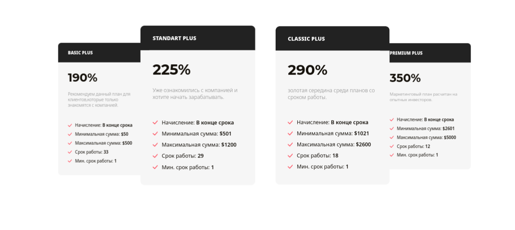Select the STANDART PLUS plan header
Image resolution: width=515 pixels, height=230 pixels.
click(174, 38)
